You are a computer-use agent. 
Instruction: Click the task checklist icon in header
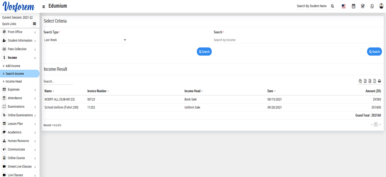click(363, 7)
